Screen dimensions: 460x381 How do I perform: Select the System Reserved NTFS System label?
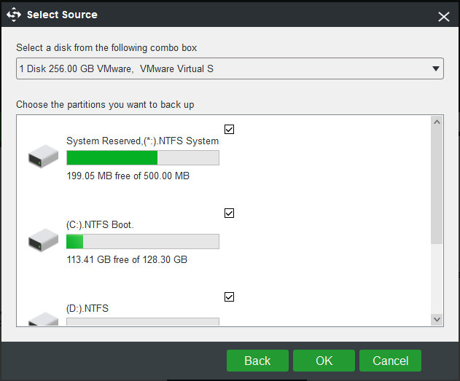pos(143,141)
